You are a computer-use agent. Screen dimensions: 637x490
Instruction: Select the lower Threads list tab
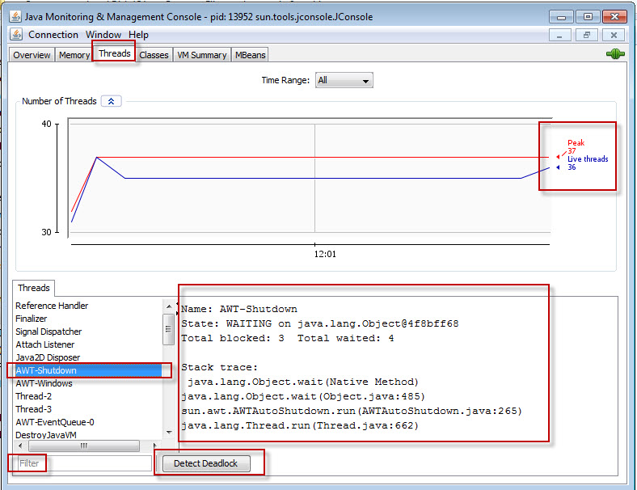click(34, 288)
